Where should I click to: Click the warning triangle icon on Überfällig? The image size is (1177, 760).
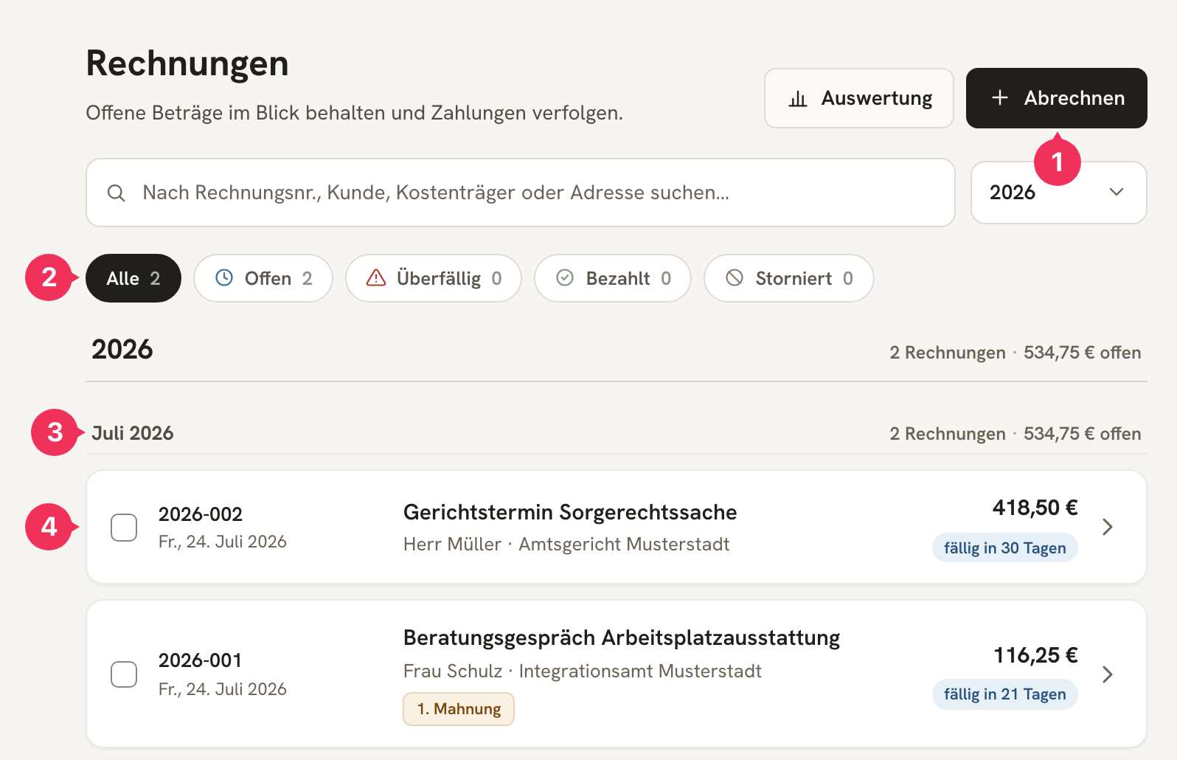click(376, 277)
